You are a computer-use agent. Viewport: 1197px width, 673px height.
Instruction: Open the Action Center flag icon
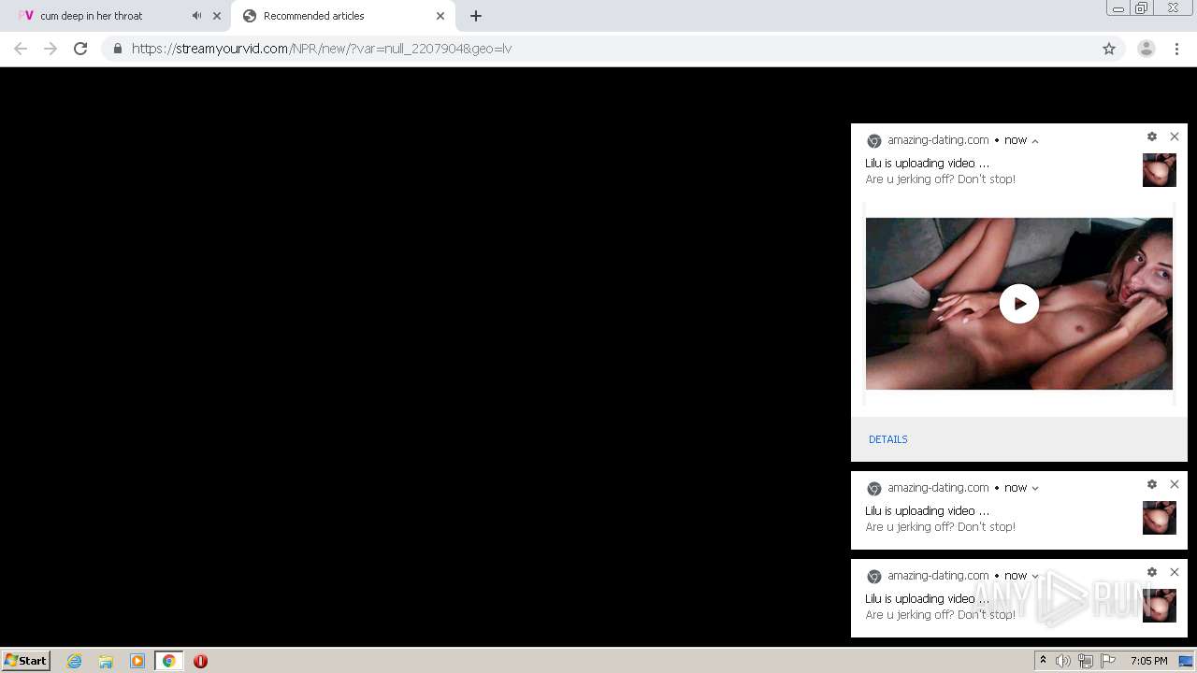pyautogui.click(x=1108, y=661)
